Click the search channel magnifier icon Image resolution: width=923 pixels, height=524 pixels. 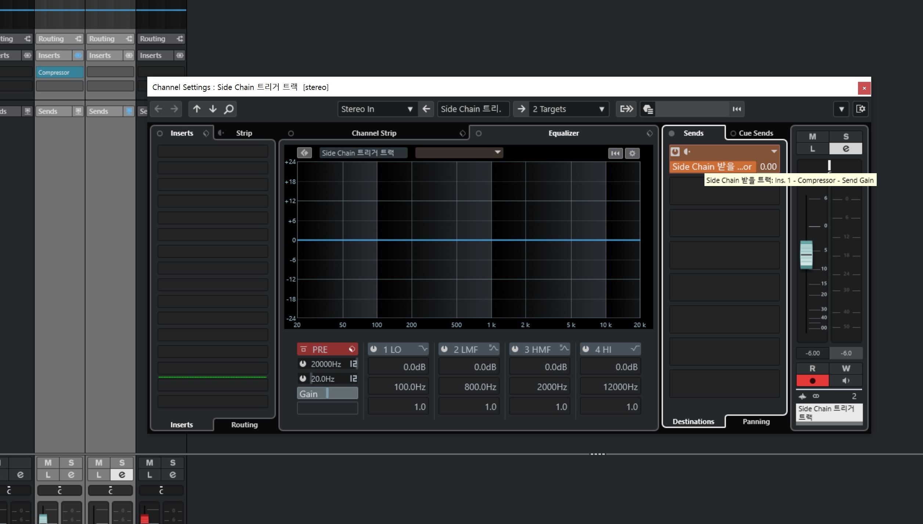click(228, 109)
